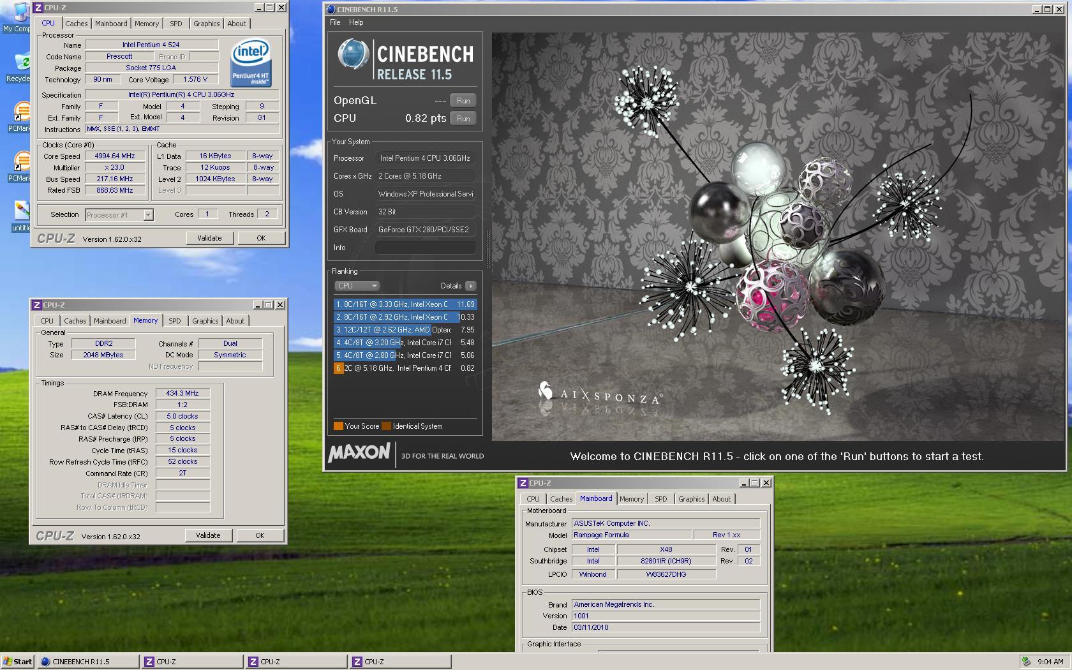Expand ranking Details arrow in Cinebench
1072x670 pixels.
[x=470, y=286]
